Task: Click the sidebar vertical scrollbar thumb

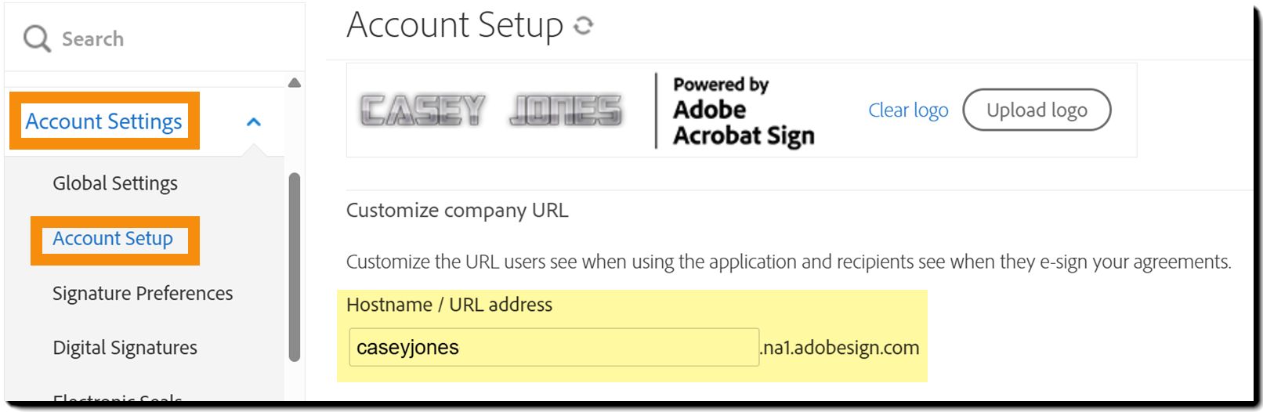Action: pyautogui.click(x=295, y=266)
